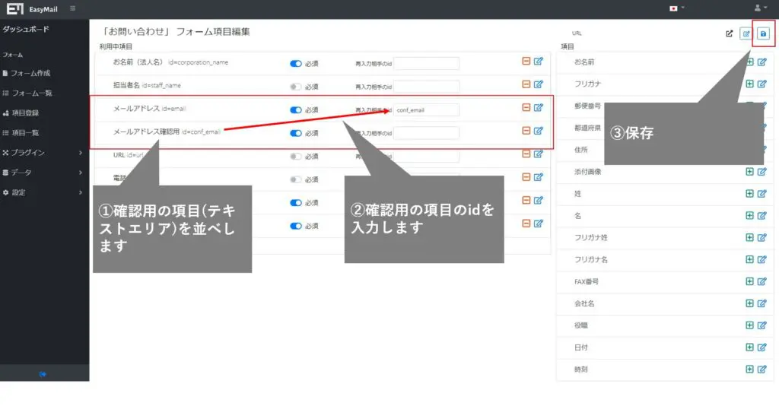
Task: Expand the プラグイン sidebar menu
Action: click(x=43, y=152)
